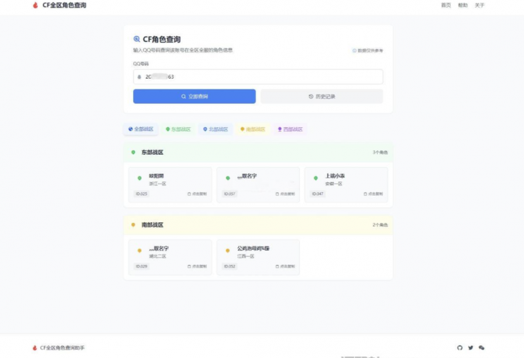Image resolution: width=524 pixels, height=358 pixels.
Task: Click into the QQ号码 input field
Action: click(258, 77)
